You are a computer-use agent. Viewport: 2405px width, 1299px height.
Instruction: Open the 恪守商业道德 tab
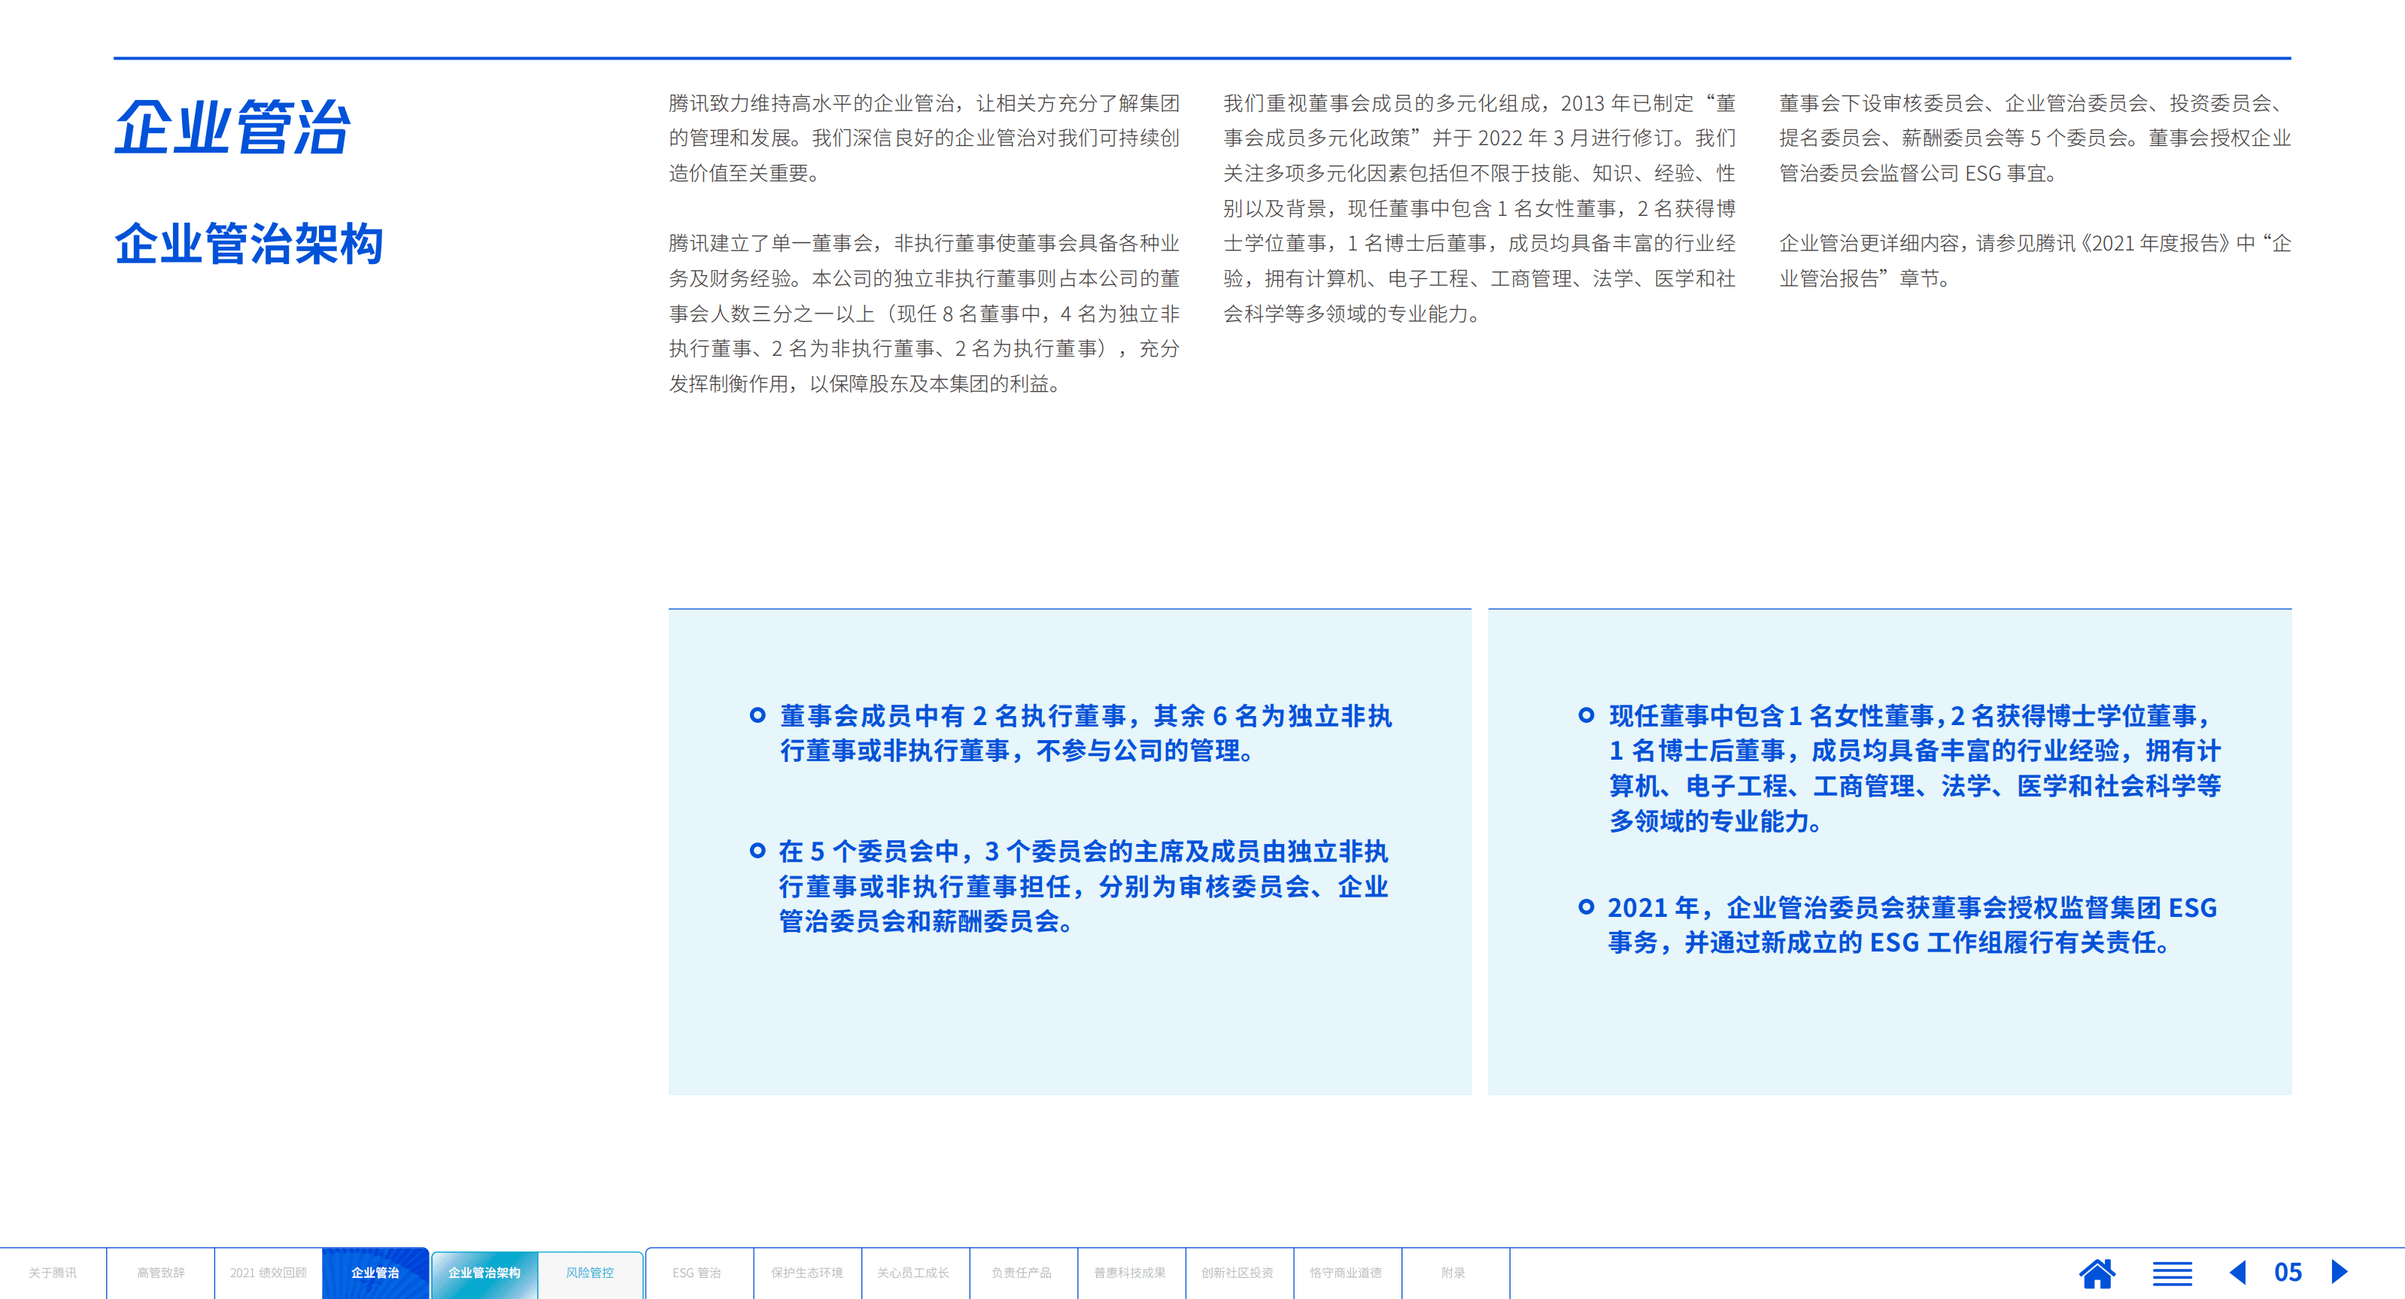[1347, 1271]
